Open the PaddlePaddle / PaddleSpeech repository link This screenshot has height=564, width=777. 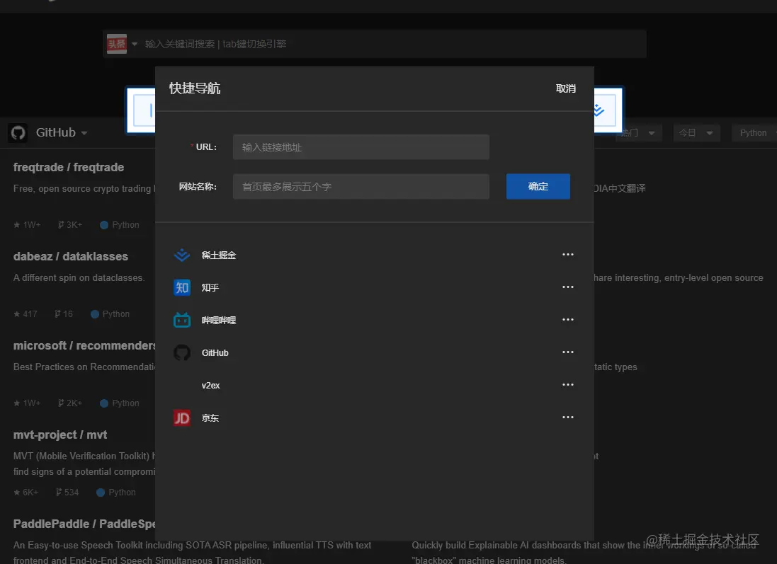pos(84,524)
